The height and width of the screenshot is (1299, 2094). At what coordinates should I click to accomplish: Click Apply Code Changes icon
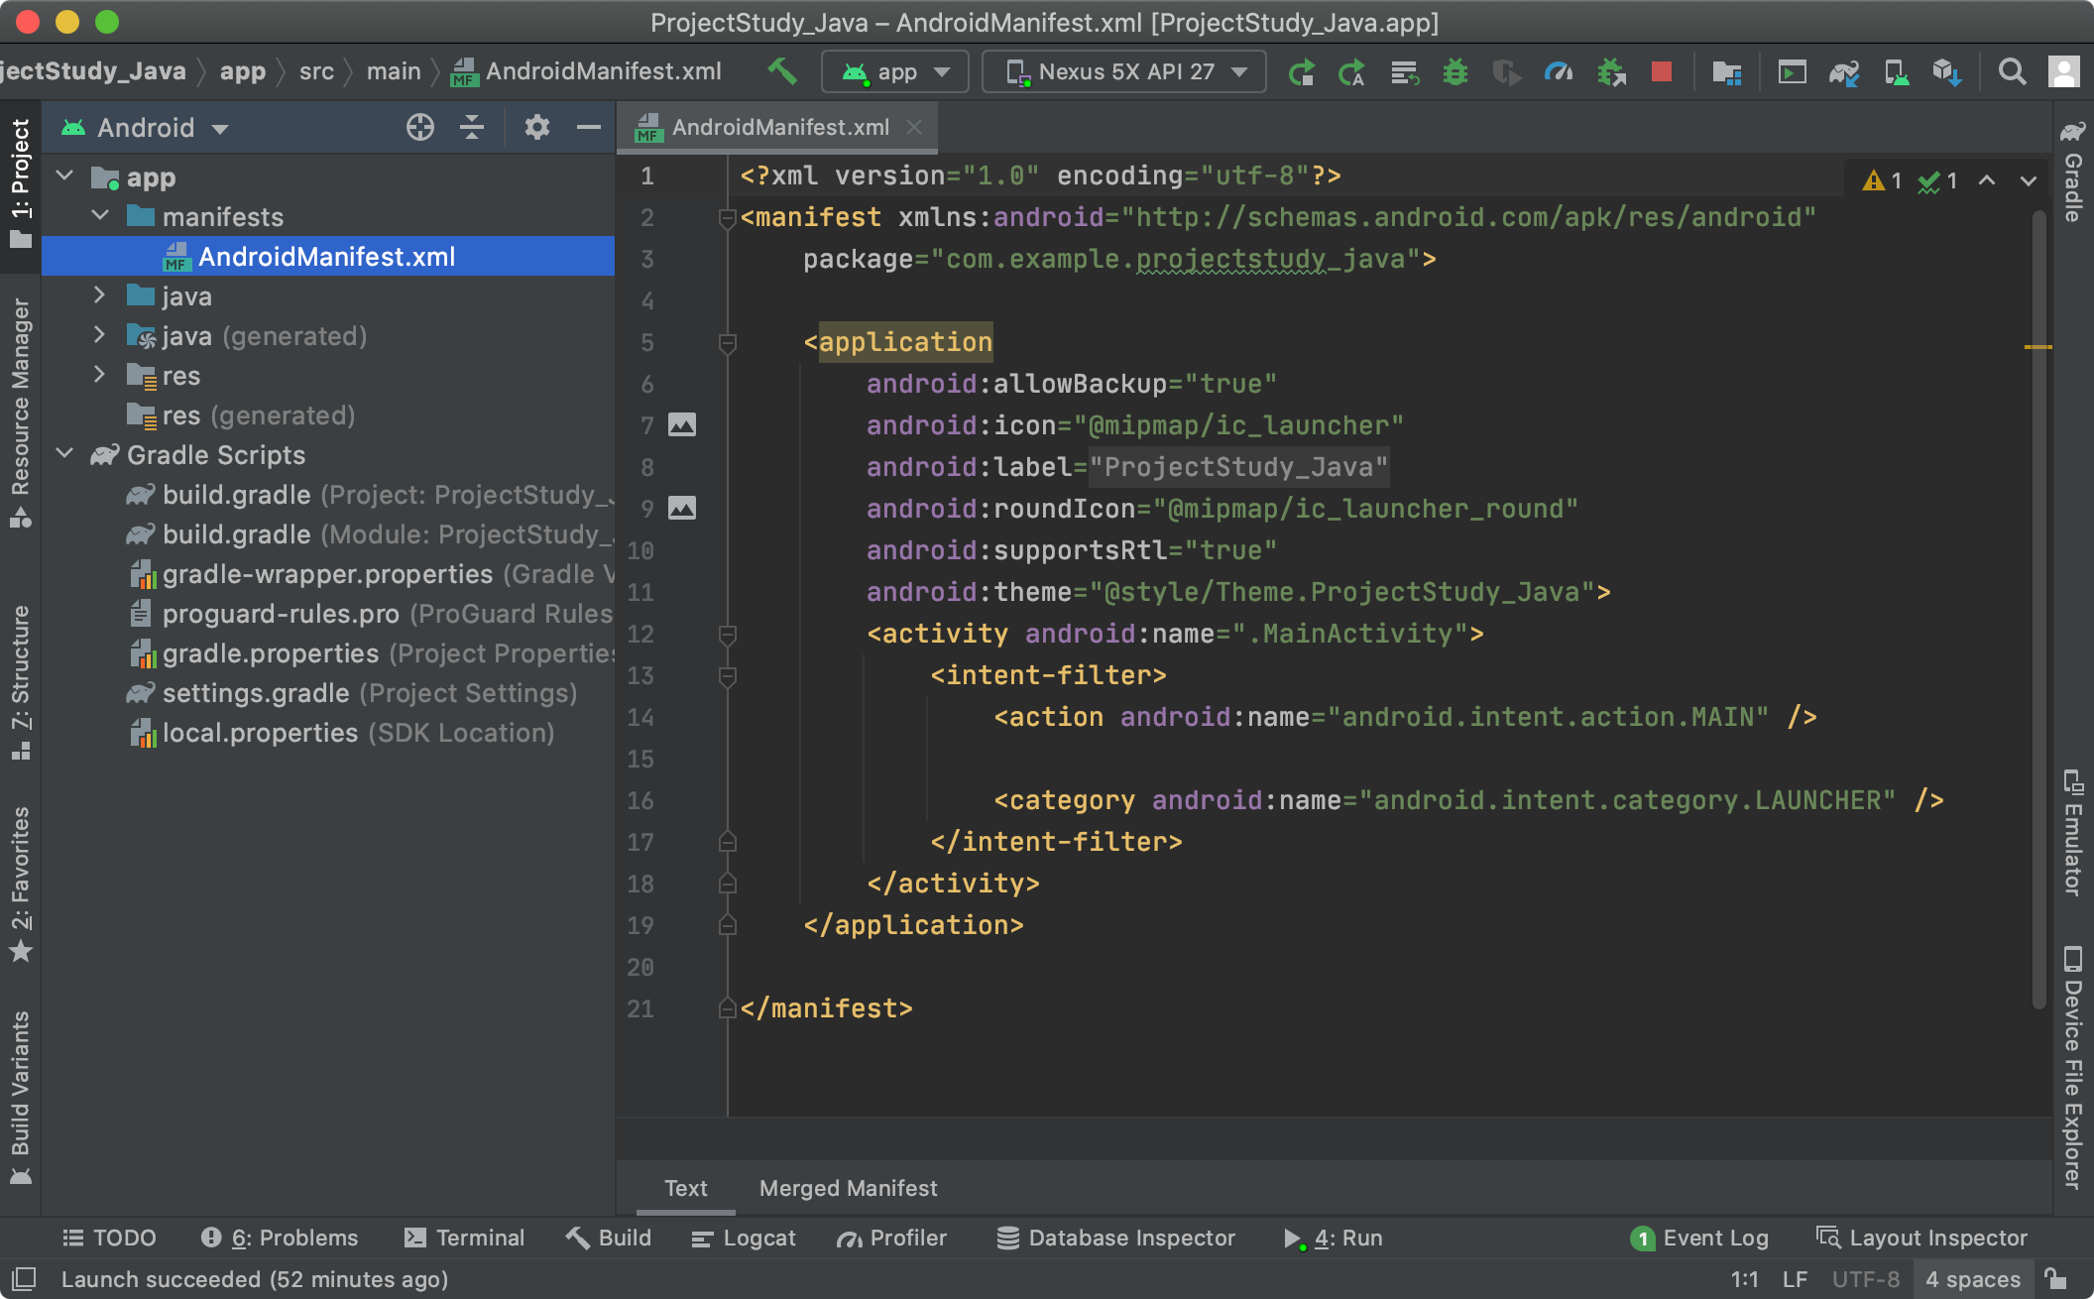point(1404,72)
